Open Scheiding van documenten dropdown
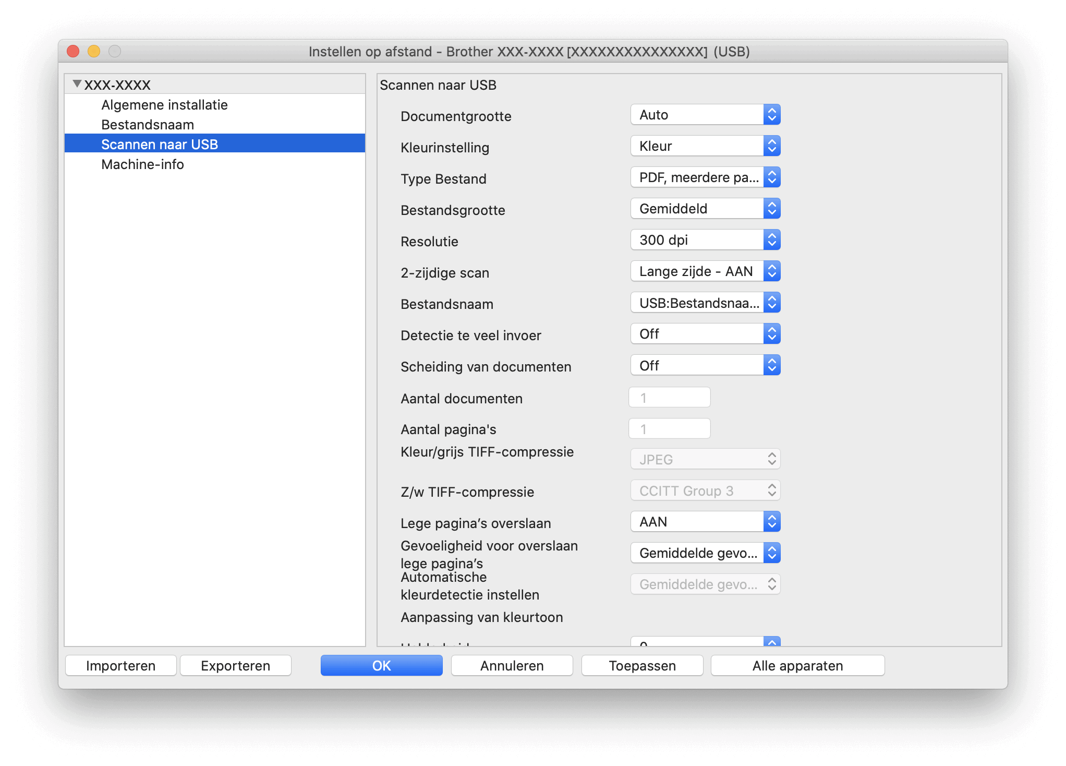The image size is (1066, 766). pos(705,365)
